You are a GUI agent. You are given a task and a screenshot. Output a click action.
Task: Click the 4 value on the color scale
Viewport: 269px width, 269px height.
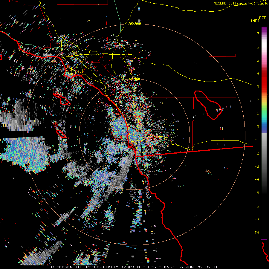[x=258, y=74]
